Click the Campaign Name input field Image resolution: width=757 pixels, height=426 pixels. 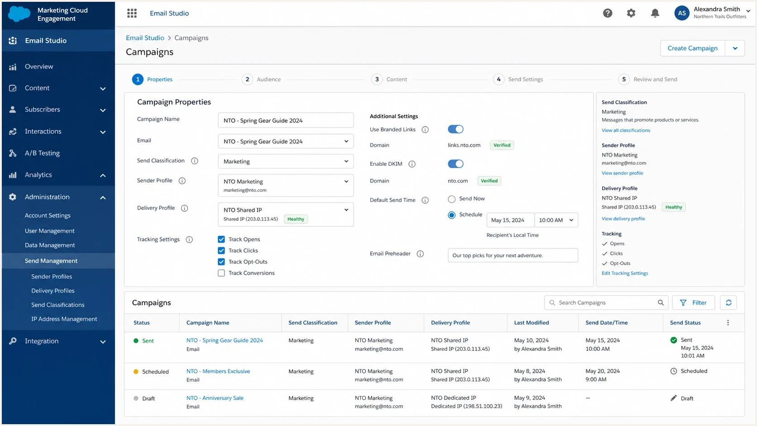(x=286, y=120)
